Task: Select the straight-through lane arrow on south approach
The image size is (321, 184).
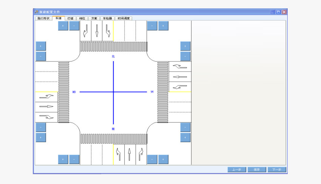Action: point(130,155)
